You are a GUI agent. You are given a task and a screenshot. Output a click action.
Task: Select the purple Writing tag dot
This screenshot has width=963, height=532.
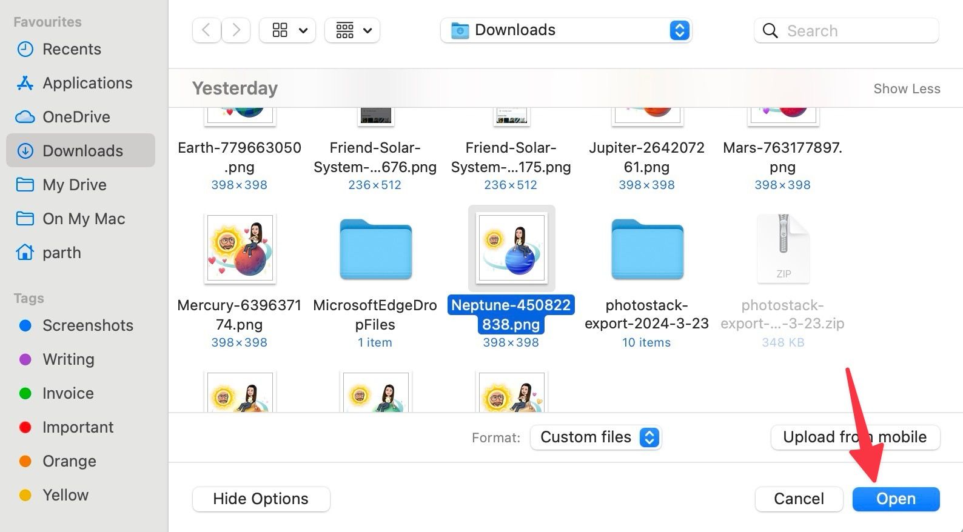25,360
